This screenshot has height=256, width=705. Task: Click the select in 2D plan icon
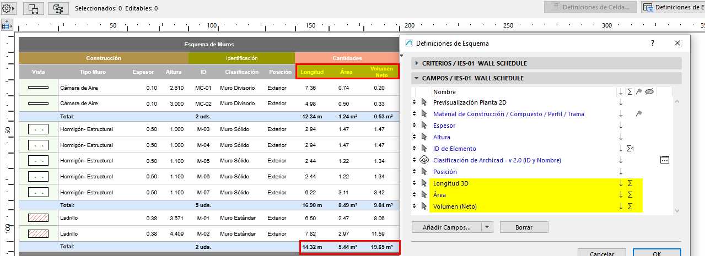tap(33, 8)
